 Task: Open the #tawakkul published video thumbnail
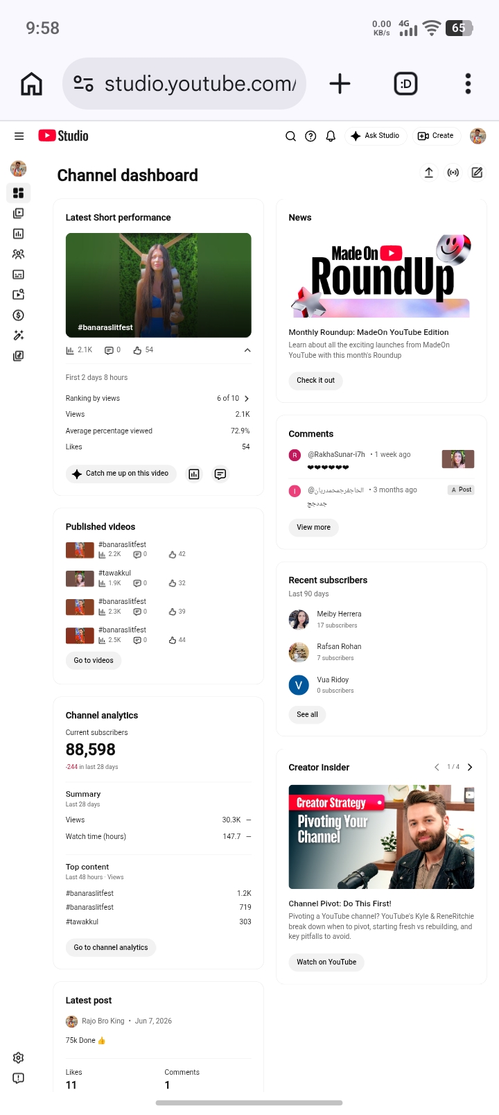coord(80,579)
